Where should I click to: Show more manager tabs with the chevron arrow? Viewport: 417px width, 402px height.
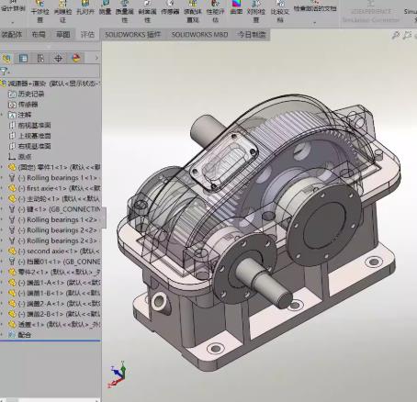click(x=96, y=58)
